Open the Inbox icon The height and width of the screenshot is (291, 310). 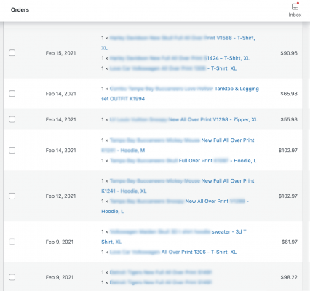pyautogui.click(x=295, y=9)
